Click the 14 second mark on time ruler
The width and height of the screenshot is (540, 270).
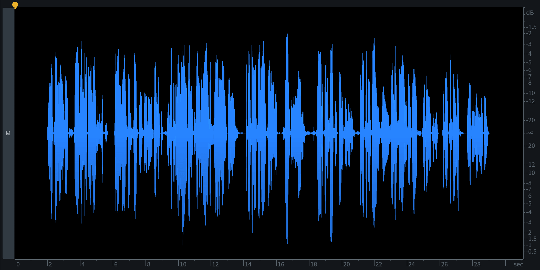pyautogui.click(x=248, y=264)
